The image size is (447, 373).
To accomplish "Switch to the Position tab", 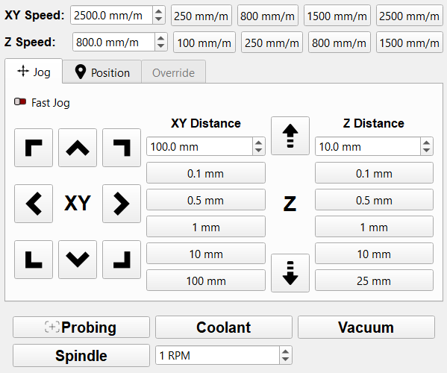I will (102, 72).
